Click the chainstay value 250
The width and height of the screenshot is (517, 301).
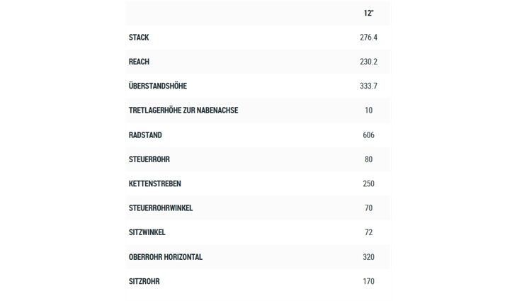click(x=368, y=183)
